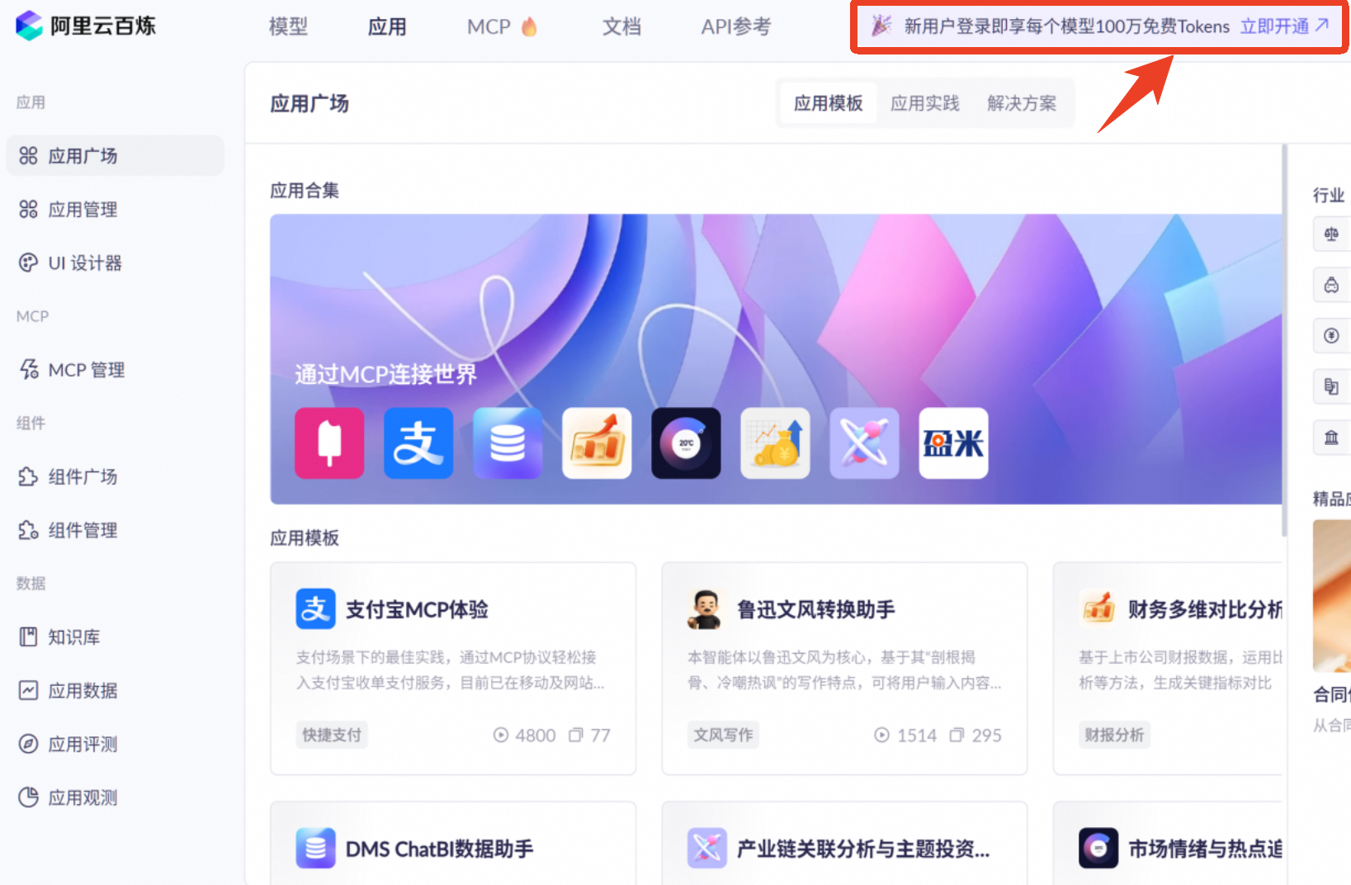Click the 财报分析 tag

coord(1114,735)
